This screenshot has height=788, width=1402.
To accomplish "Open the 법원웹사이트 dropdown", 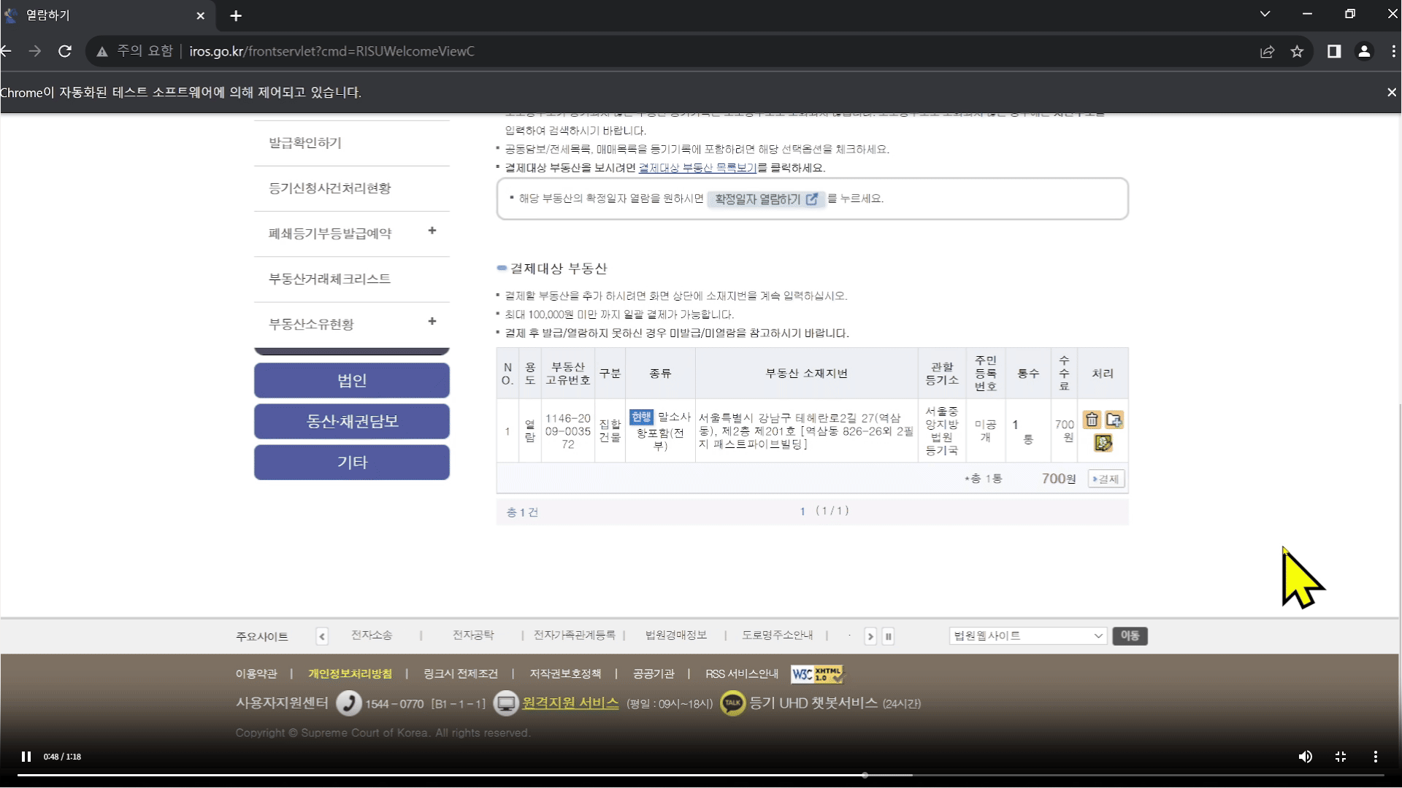I will (1027, 636).
